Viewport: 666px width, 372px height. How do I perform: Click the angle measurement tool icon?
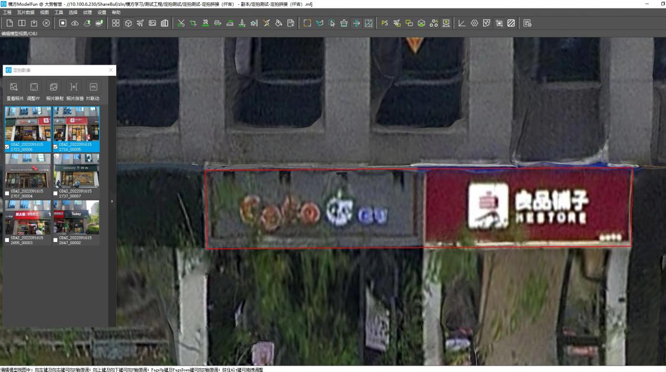click(x=462, y=23)
